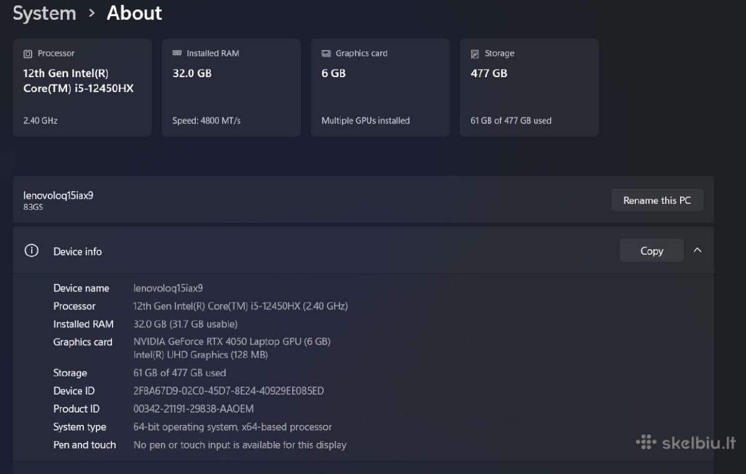Go back to System in breadcrumb
The height and width of the screenshot is (474, 746).
pyautogui.click(x=44, y=13)
